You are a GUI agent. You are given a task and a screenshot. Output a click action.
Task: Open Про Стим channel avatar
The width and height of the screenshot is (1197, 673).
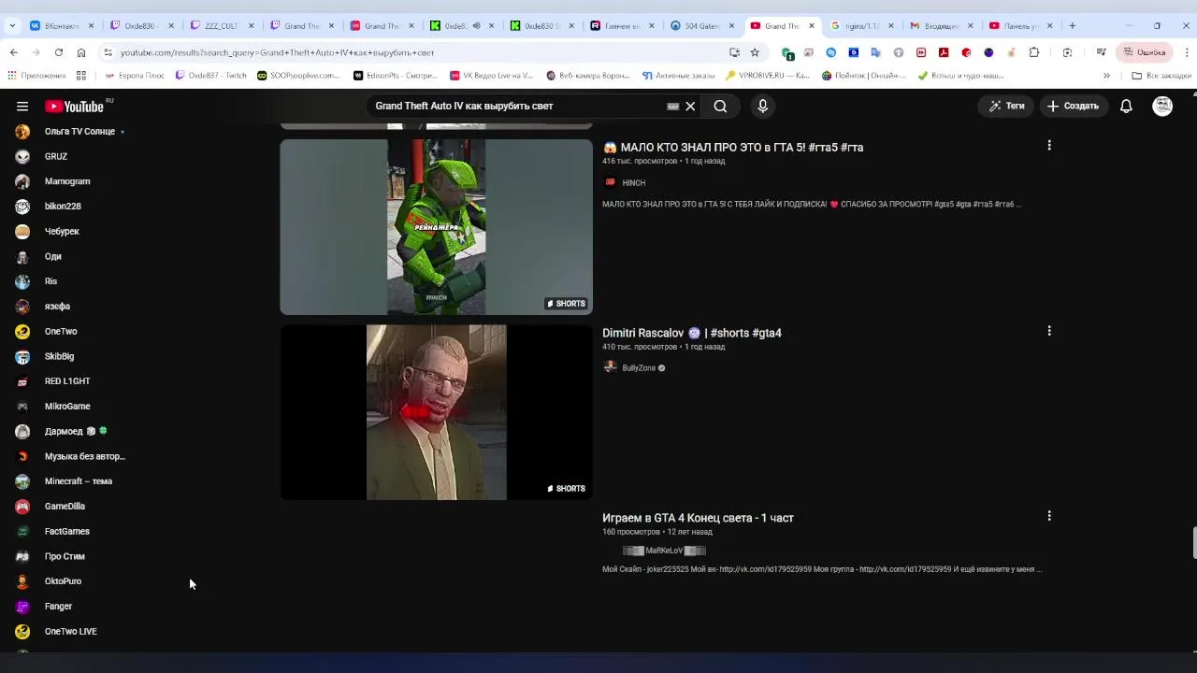22,556
